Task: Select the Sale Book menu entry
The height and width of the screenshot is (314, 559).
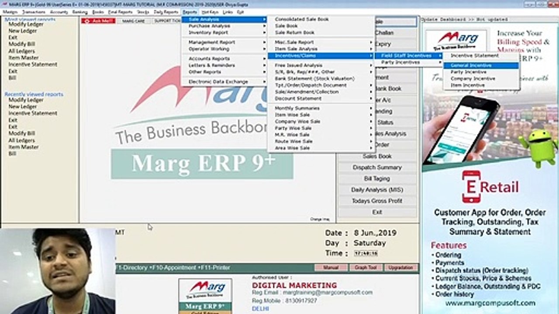Action: (321, 26)
